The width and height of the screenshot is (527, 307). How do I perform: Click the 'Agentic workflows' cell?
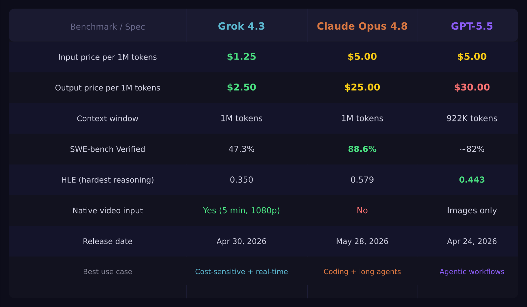pyautogui.click(x=472, y=272)
